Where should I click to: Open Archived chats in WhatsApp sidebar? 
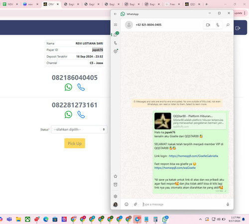116,185
